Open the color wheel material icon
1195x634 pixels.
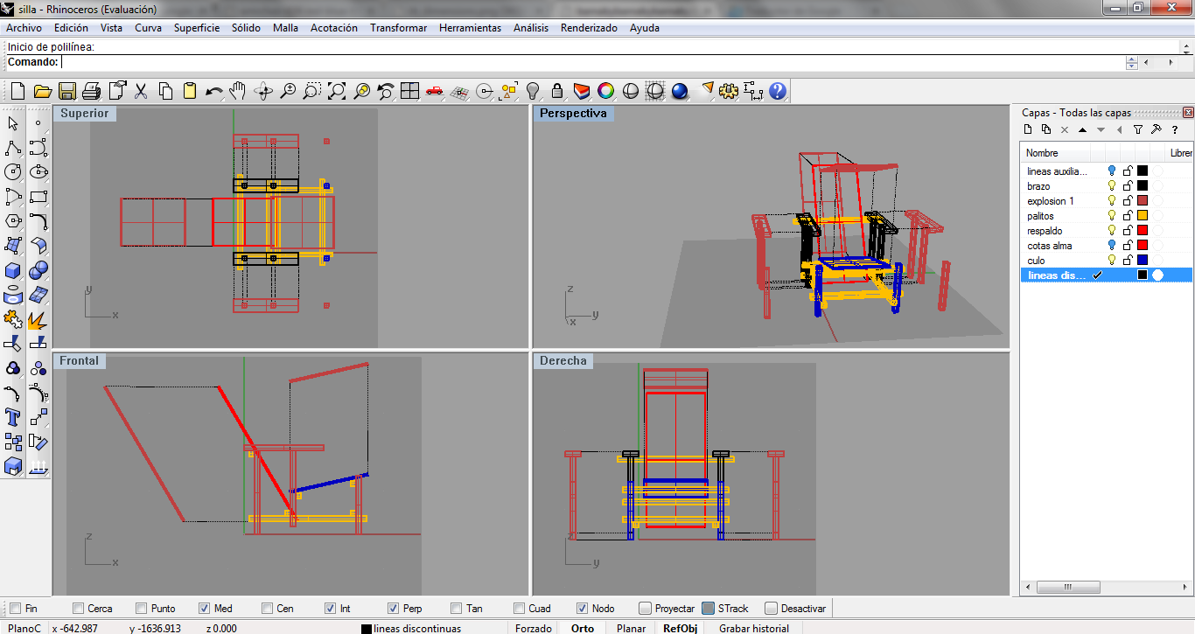605,91
